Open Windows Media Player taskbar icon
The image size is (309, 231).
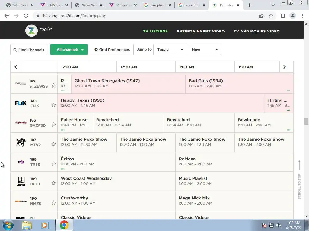45,225
